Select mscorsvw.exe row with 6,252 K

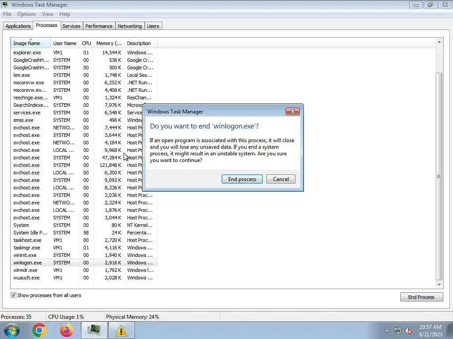[x=84, y=83]
